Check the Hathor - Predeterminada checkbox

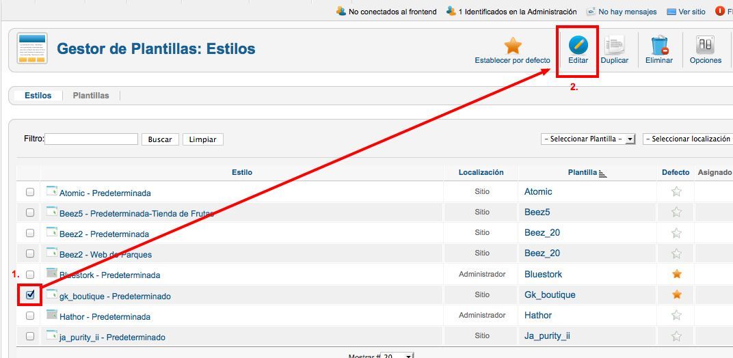tap(30, 316)
